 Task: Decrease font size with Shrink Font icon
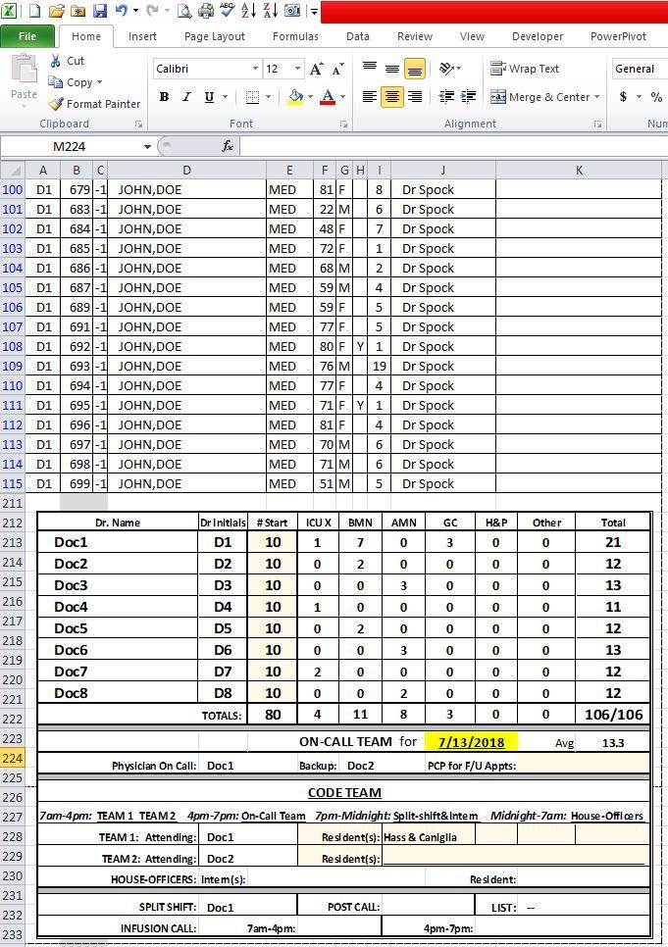(x=337, y=69)
